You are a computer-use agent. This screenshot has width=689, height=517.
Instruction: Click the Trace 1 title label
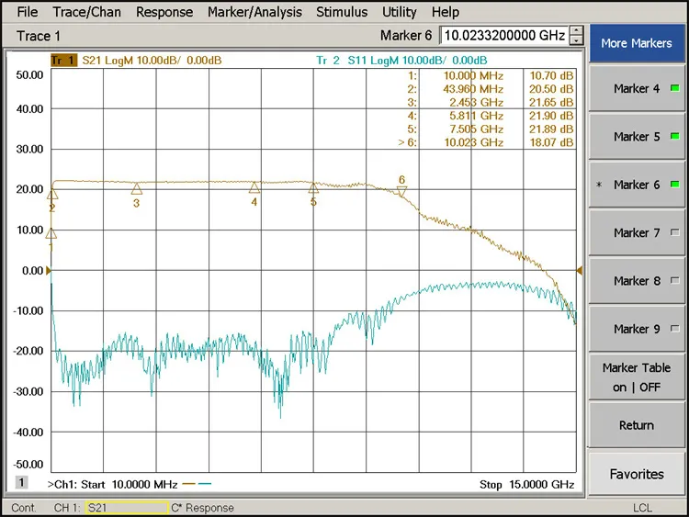[x=39, y=36]
